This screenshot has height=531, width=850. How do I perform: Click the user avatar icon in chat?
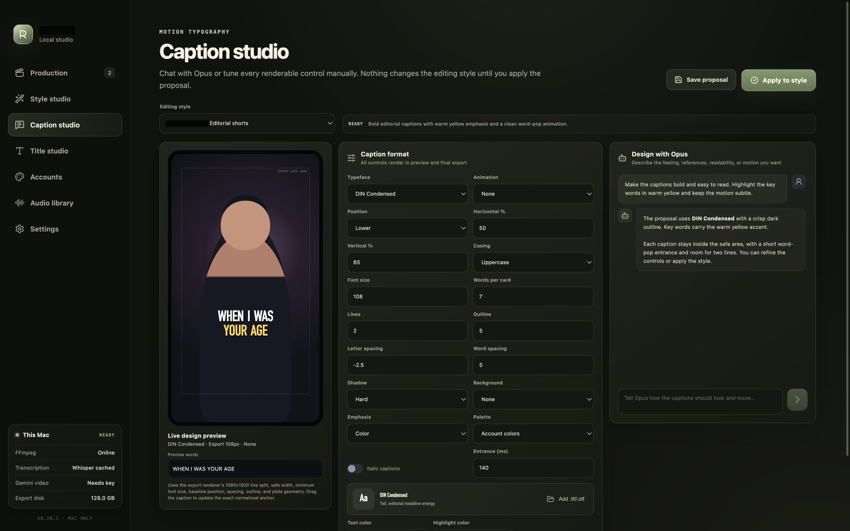pyautogui.click(x=798, y=182)
